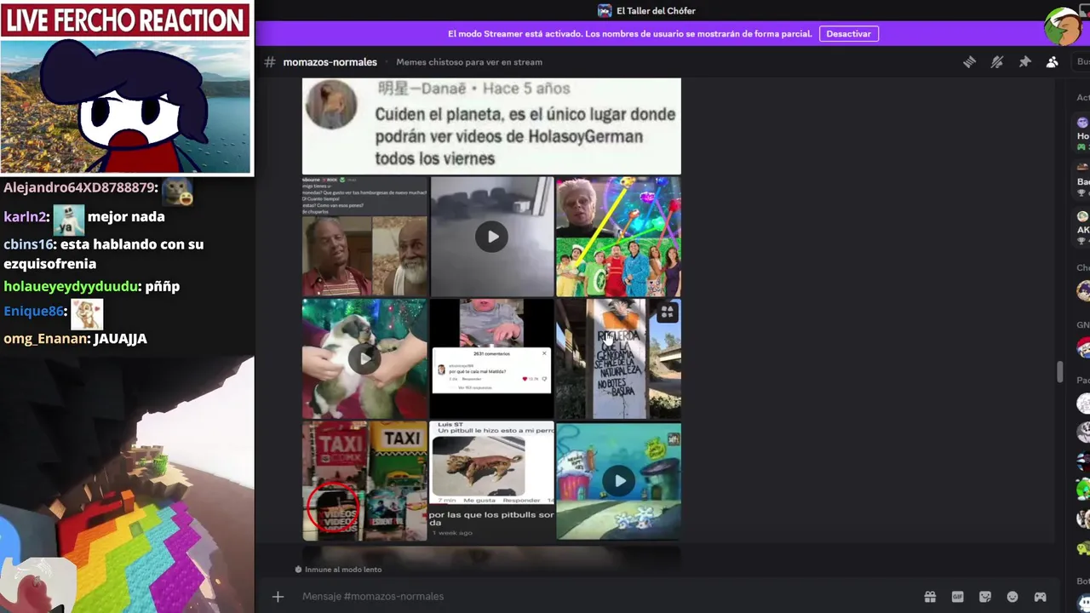Open the Cuiden el planeta comment image
The width and height of the screenshot is (1090, 613).
(x=491, y=126)
